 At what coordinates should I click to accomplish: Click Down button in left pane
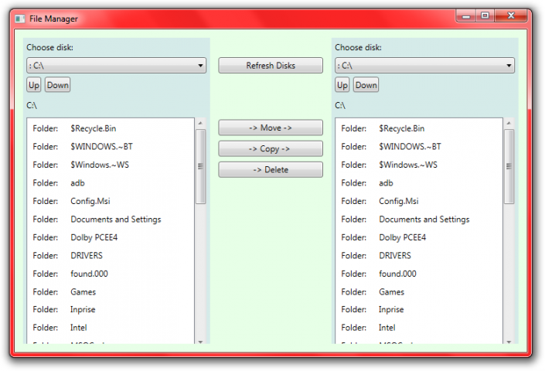coord(57,85)
